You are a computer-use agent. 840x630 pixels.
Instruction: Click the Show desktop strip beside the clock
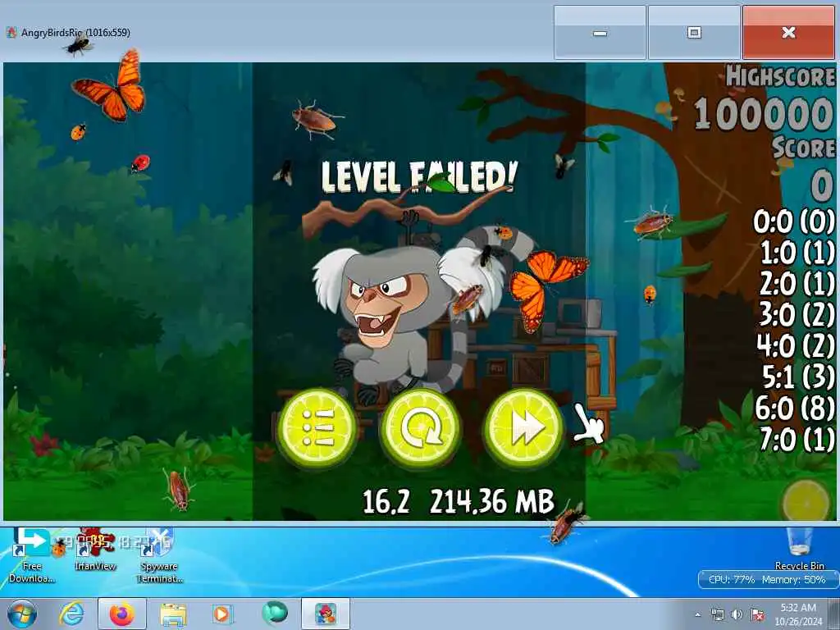click(834, 614)
